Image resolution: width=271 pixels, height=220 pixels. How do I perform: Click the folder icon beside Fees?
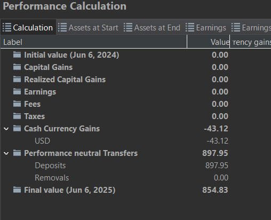(17, 104)
